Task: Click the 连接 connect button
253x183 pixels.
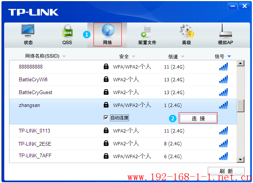Action: [x=198, y=118]
